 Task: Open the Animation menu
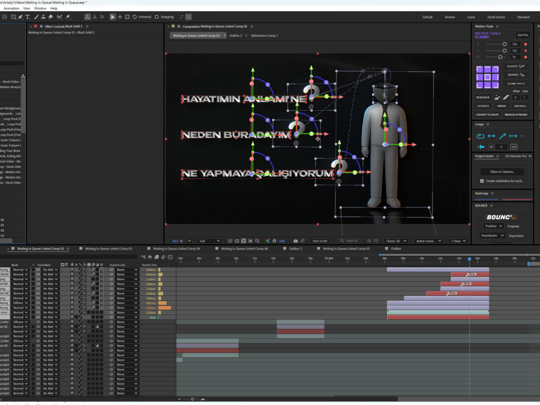tap(11, 8)
